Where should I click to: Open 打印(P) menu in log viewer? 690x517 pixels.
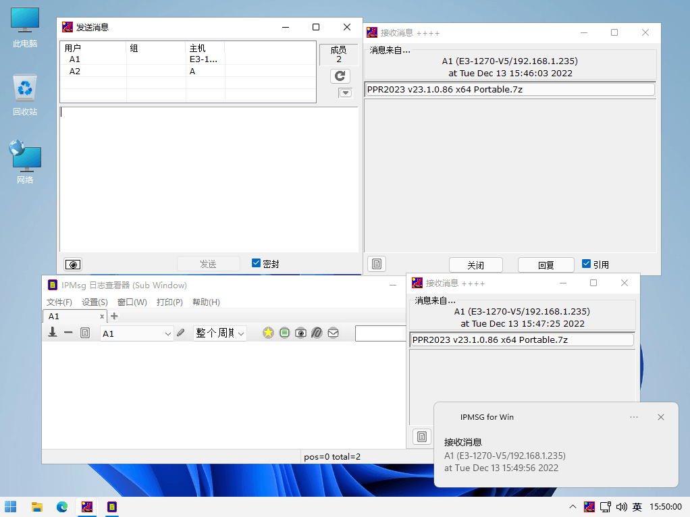point(169,302)
